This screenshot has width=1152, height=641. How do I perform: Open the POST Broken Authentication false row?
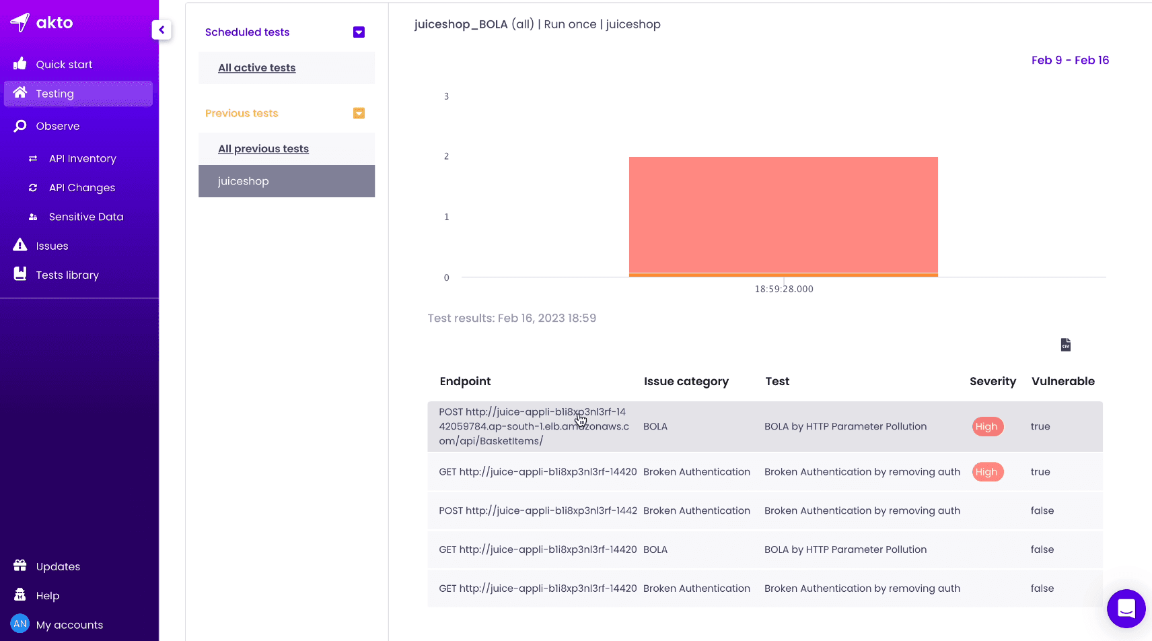tap(765, 510)
